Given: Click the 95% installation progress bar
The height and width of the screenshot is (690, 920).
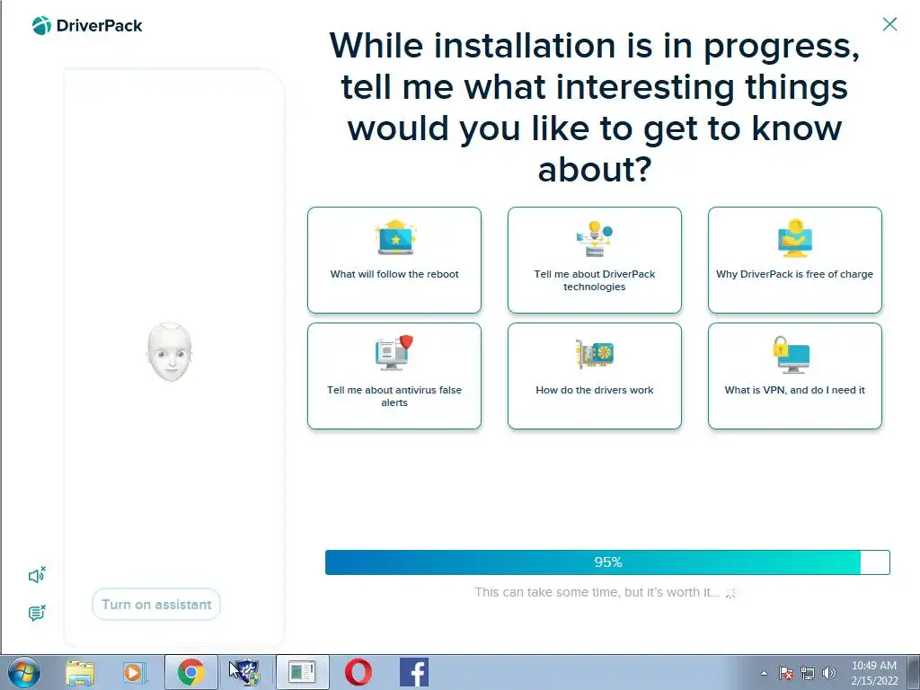Looking at the screenshot, I should click(607, 562).
